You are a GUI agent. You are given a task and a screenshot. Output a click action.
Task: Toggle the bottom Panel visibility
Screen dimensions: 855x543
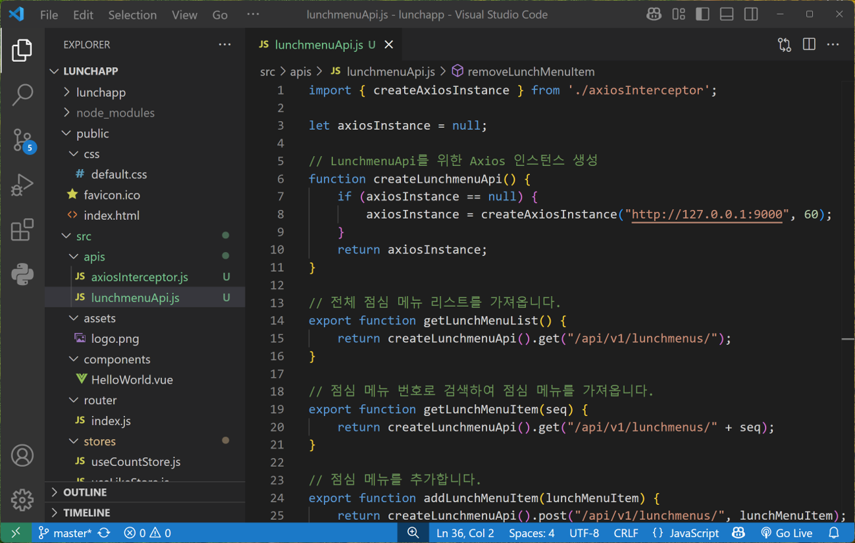point(727,14)
